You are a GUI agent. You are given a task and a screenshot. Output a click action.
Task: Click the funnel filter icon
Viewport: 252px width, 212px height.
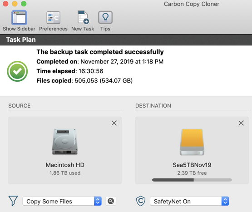tap(13, 201)
